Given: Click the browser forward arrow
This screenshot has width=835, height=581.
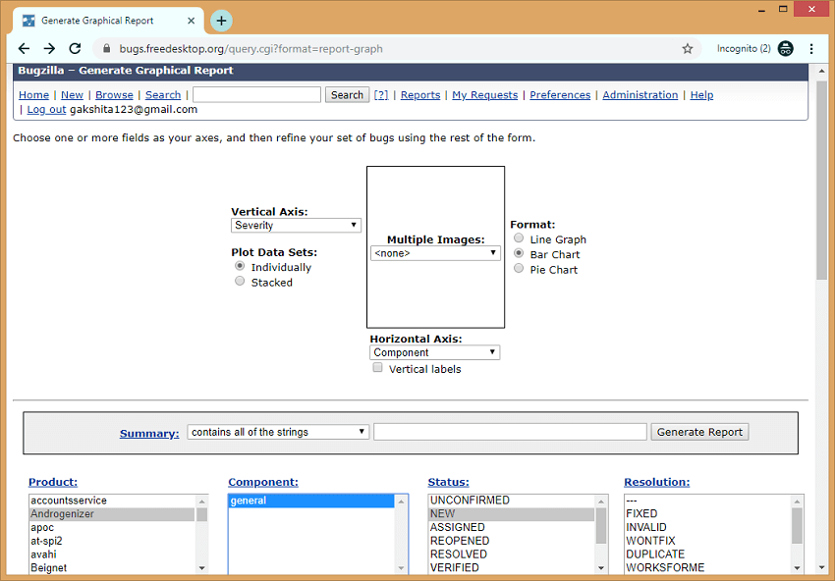Looking at the screenshot, I should (x=49, y=49).
